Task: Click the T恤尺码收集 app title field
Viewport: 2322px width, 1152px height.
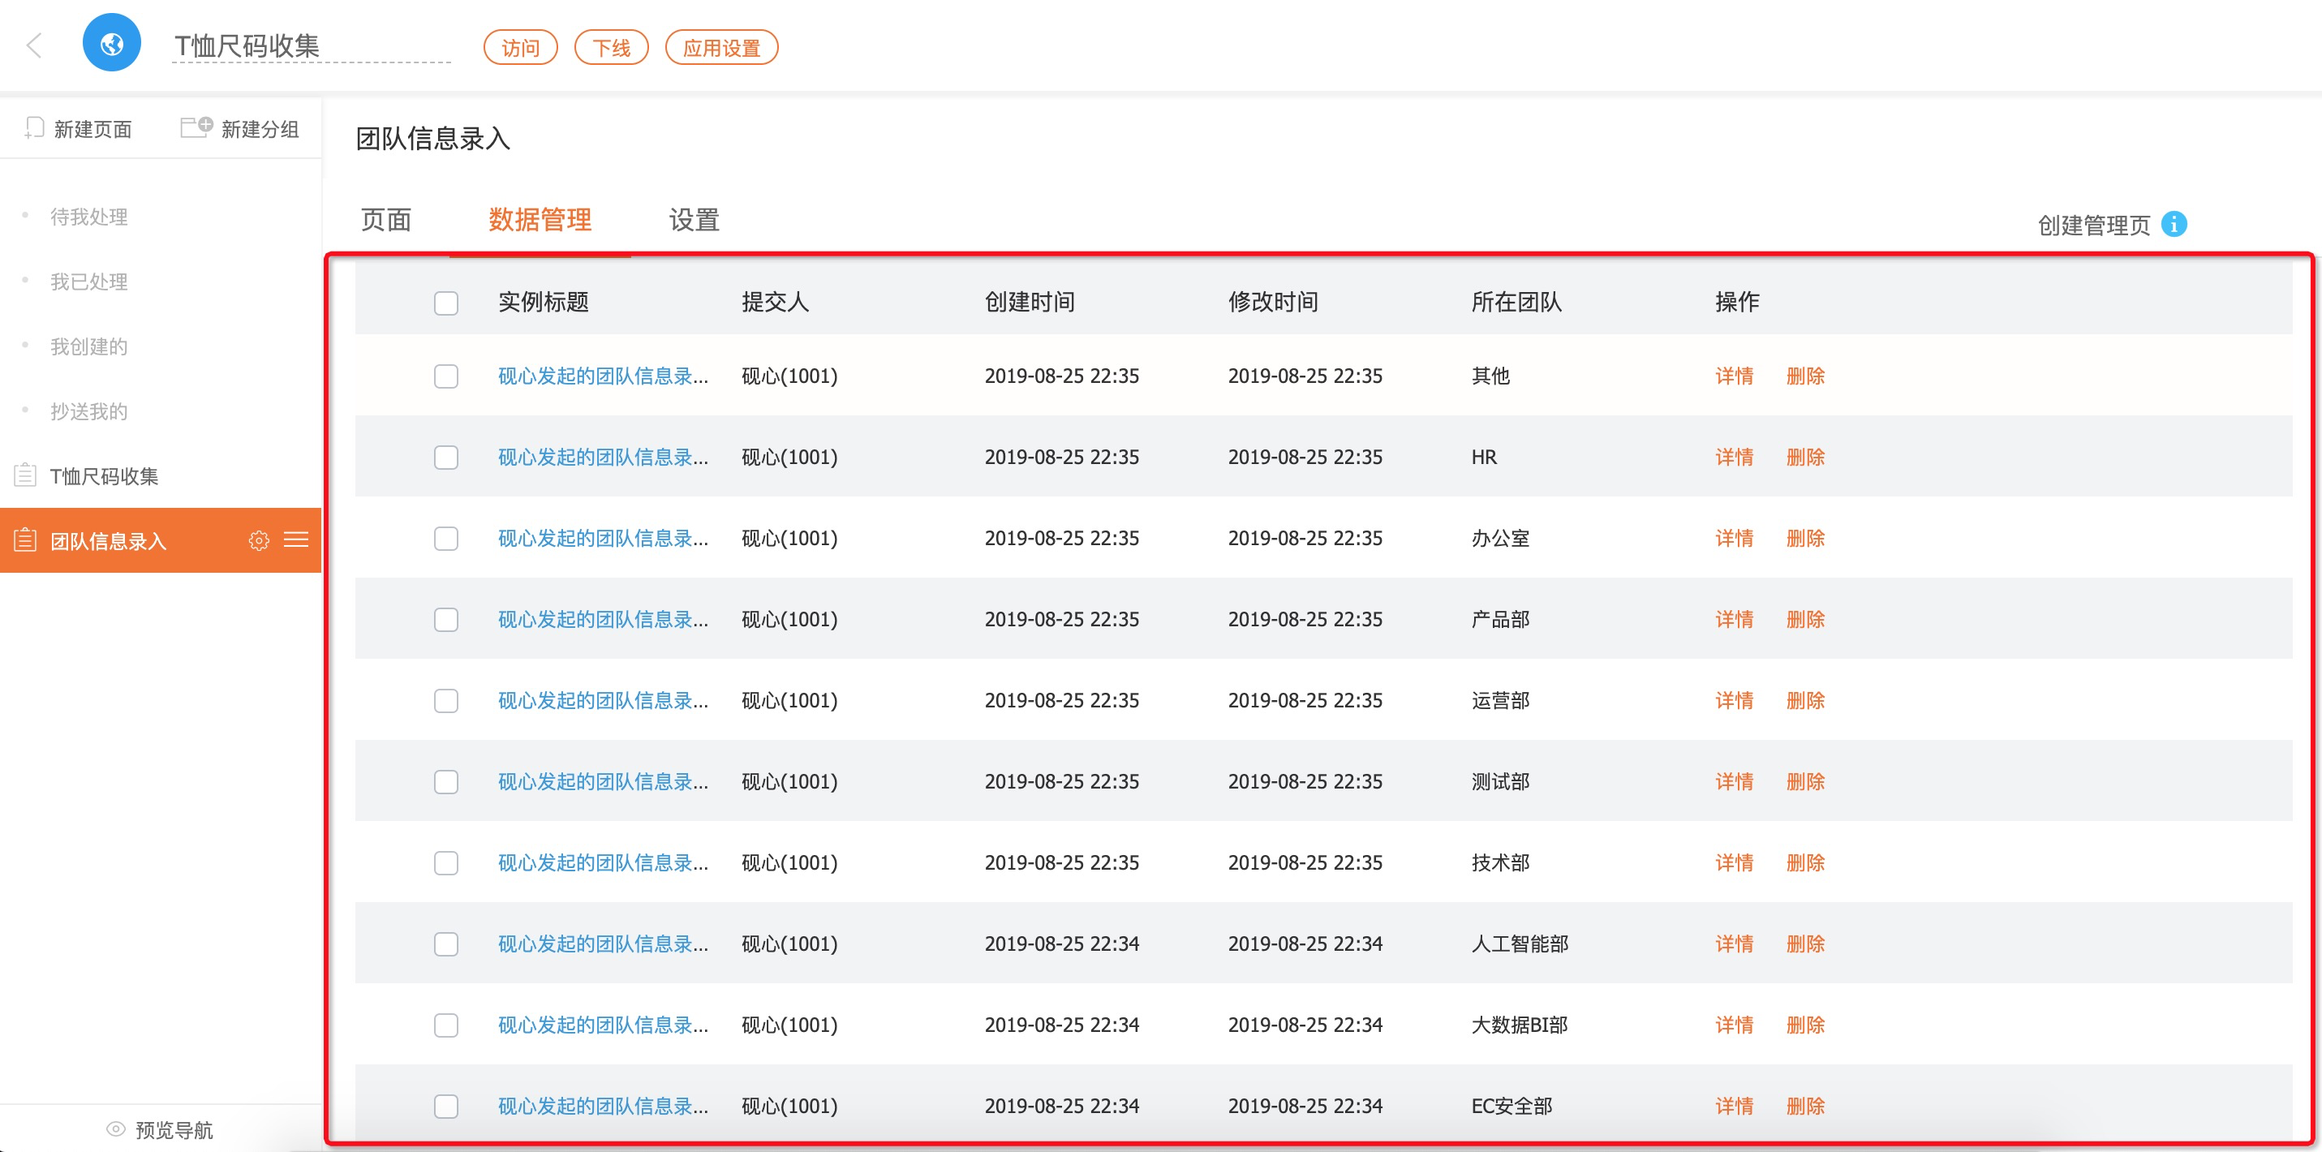Action: [311, 46]
